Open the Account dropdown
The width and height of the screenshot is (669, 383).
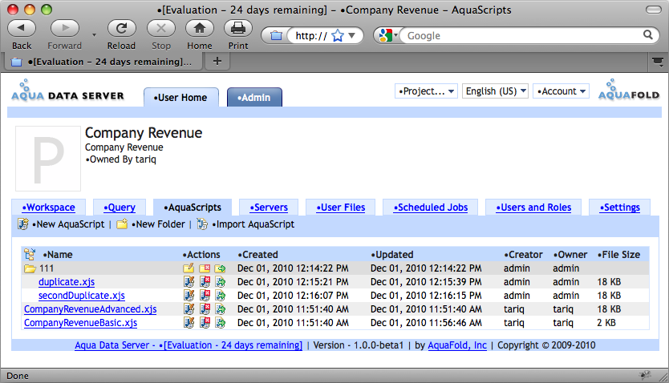tap(561, 91)
